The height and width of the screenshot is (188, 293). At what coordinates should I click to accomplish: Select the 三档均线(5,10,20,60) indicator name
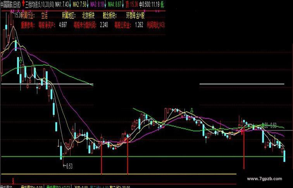(40, 5)
